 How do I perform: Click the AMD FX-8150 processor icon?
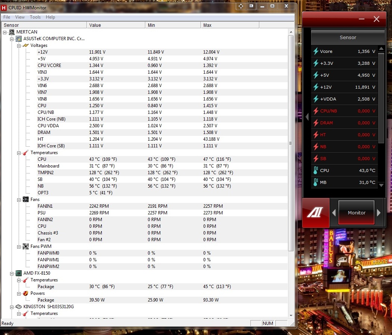pyautogui.click(x=19, y=273)
